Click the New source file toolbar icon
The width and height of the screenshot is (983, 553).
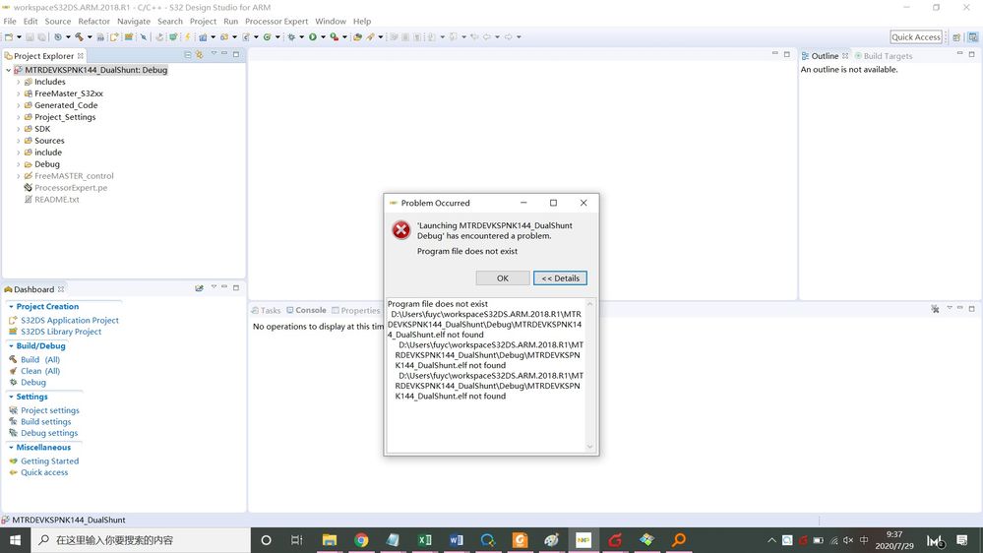[x=246, y=37]
